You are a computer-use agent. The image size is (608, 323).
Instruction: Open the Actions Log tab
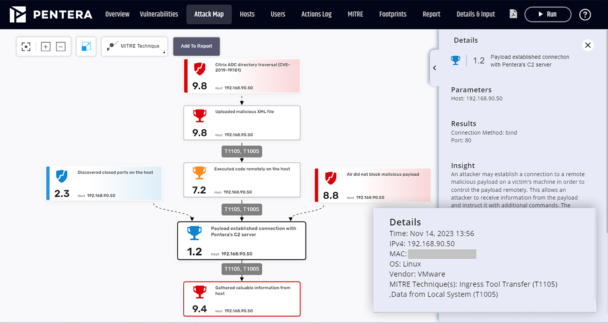point(316,14)
